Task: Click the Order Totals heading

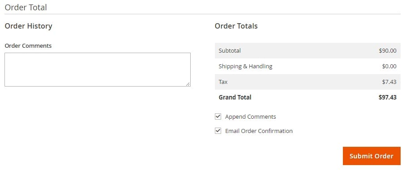Action: click(236, 26)
